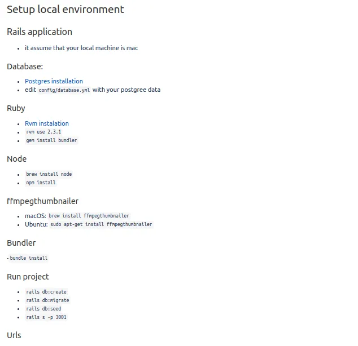Click the rails db:migrate command
Screen dimensions: 358x346
click(x=47, y=300)
